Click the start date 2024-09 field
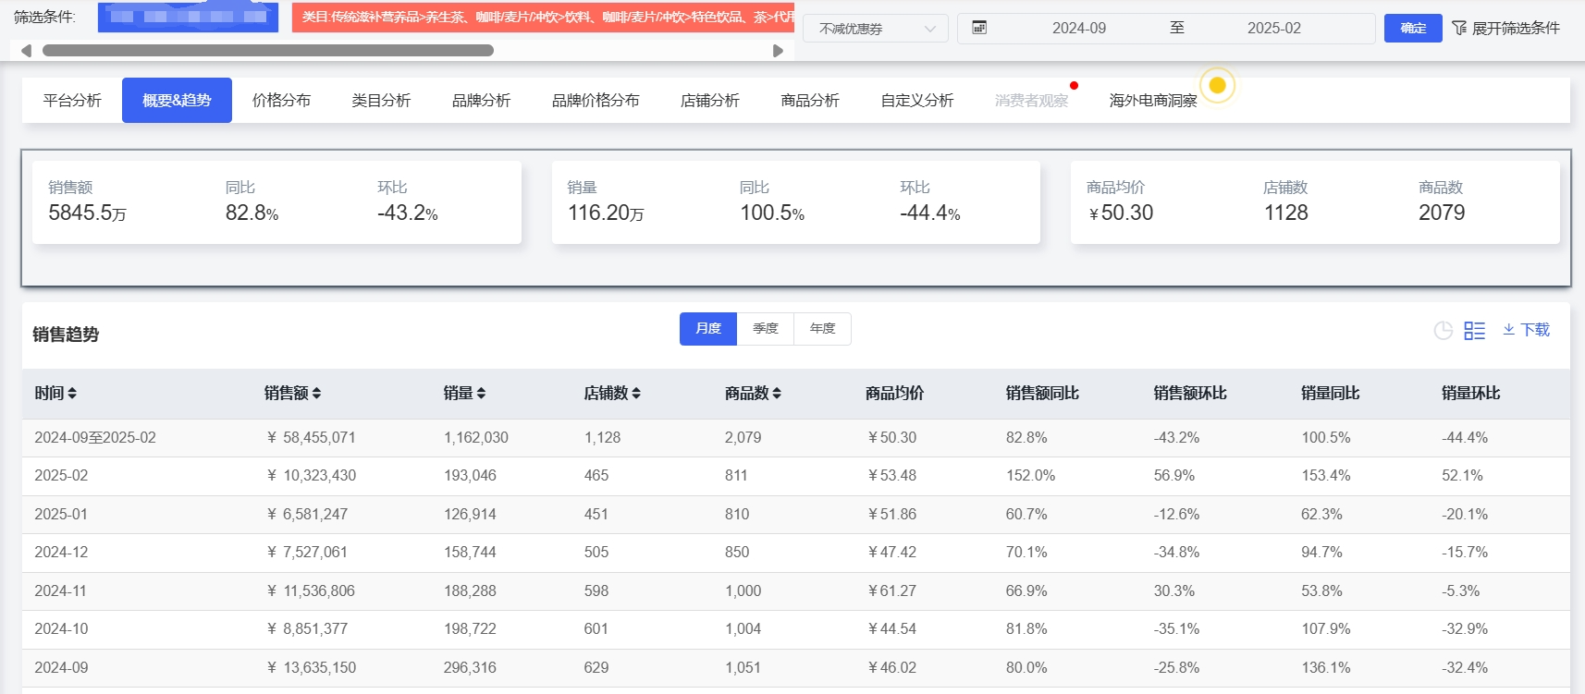The width and height of the screenshot is (1585, 694). tap(1079, 28)
